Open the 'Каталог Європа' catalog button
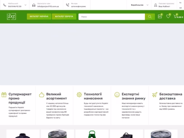The width and height of the screenshot is (184, 138). tap(64, 16)
